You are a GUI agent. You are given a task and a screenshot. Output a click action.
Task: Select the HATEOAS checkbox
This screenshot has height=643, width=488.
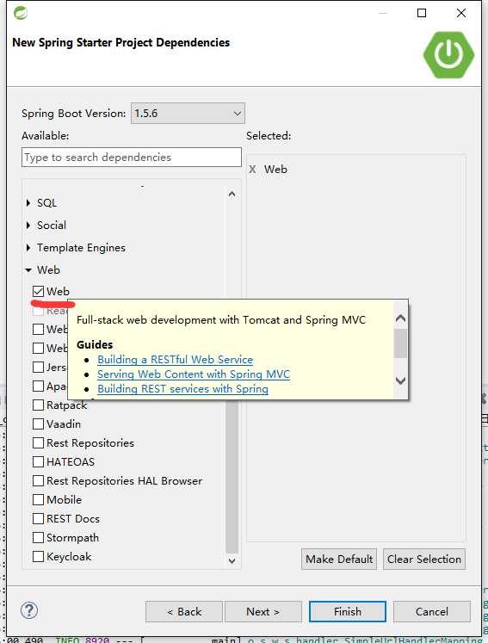pos(38,461)
